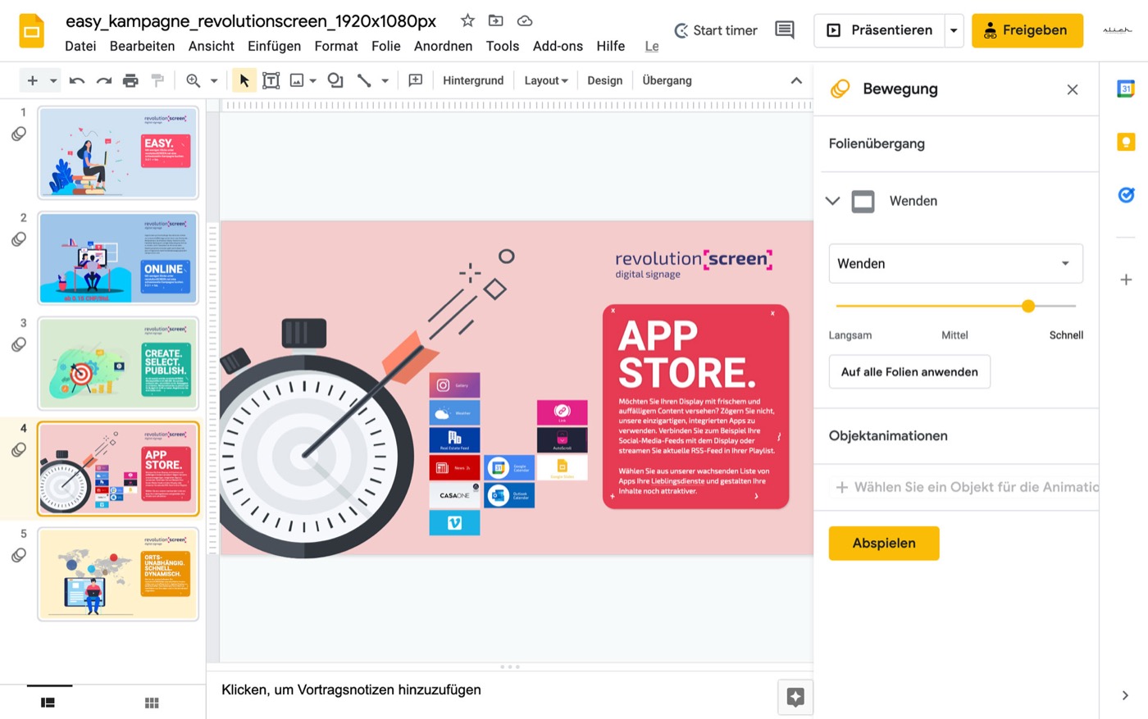This screenshot has height=719, width=1148.
Task: Select the arrow cursor tool
Action: [244, 80]
